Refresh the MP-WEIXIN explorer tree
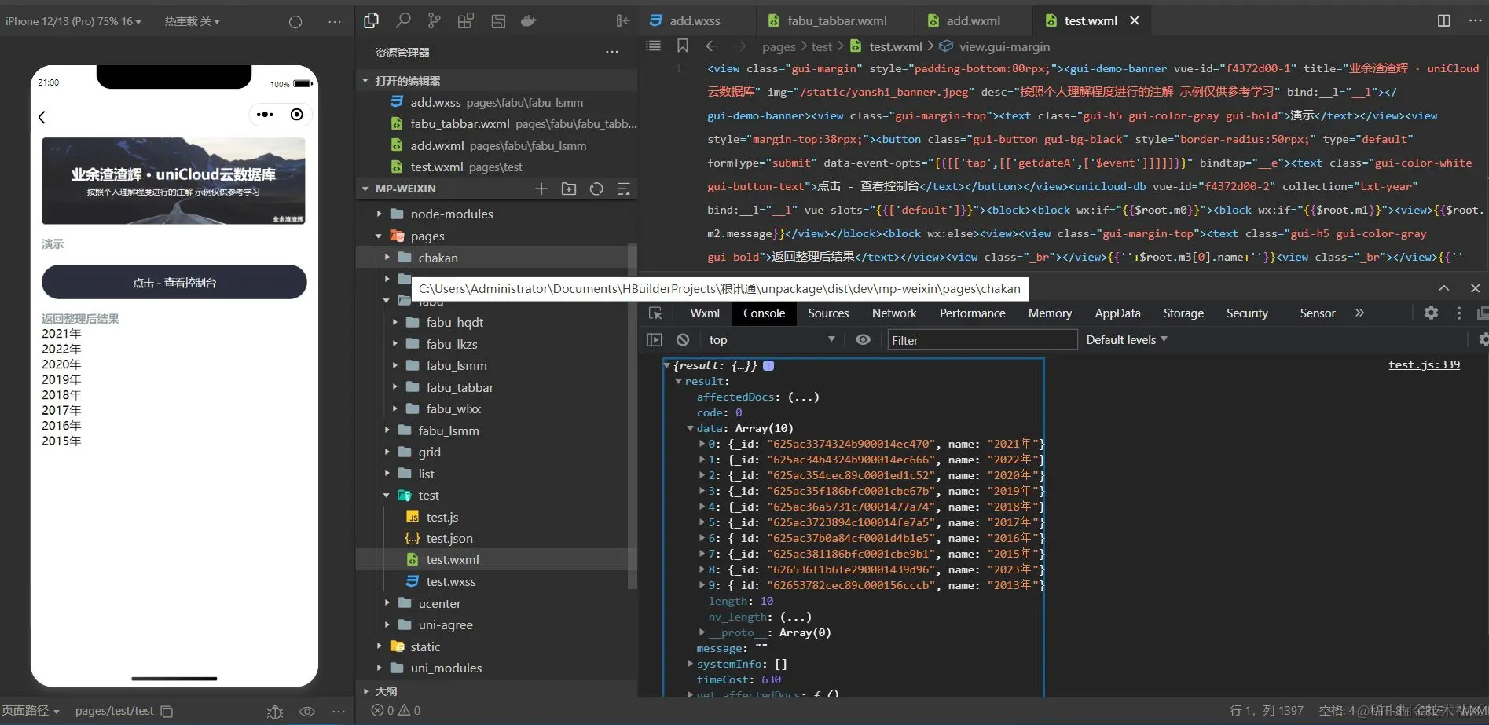The image size is (1489, 725). point(596,189)
